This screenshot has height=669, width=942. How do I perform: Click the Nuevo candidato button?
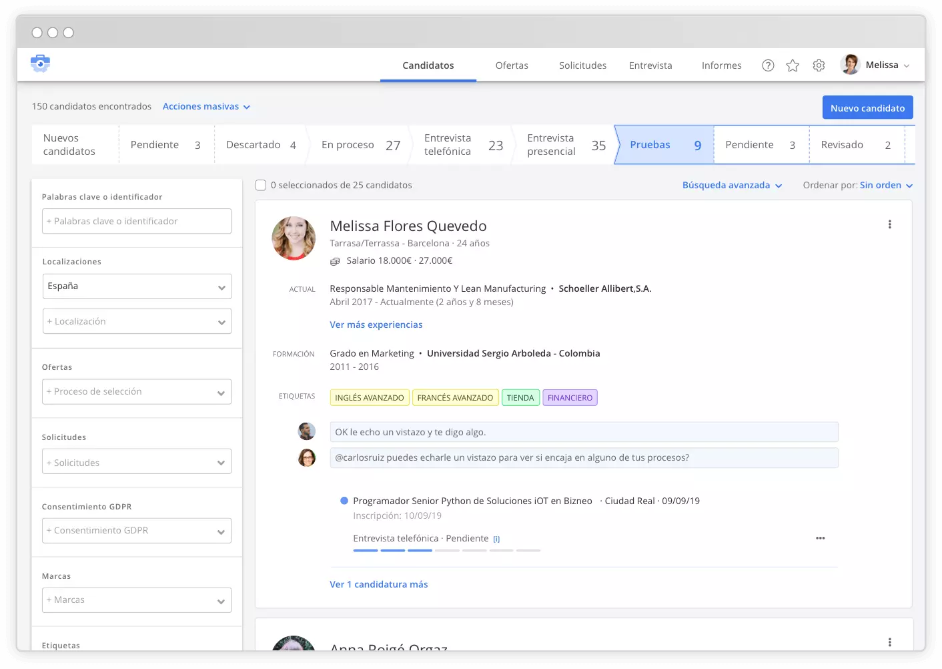[867, 107]
